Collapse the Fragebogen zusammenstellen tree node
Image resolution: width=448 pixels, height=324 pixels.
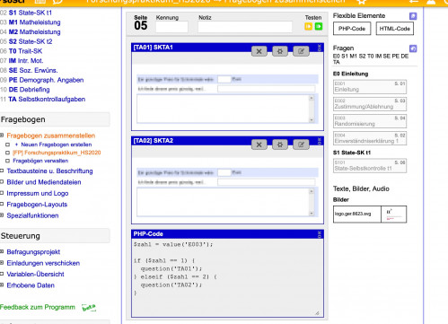[x=2, y=136]
